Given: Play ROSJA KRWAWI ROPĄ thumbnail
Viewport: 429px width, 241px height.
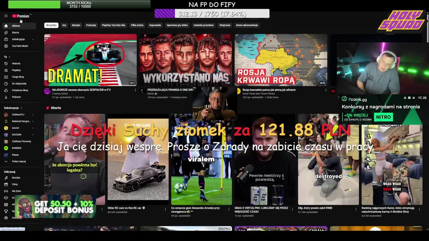Looking at the screenshot, I should pyautogui.click(x=281, y=60).
